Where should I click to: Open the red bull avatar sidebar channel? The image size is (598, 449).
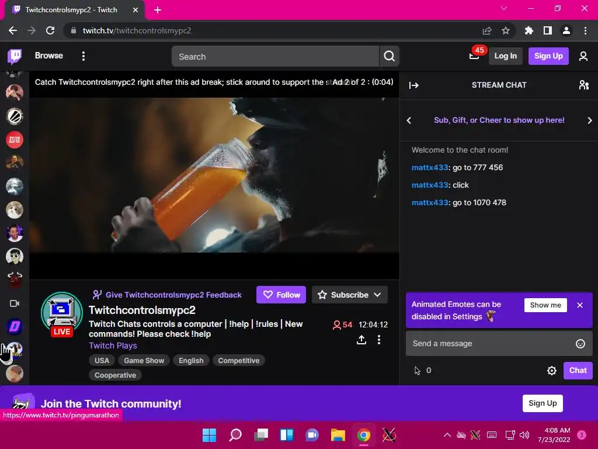coord(15,280)
